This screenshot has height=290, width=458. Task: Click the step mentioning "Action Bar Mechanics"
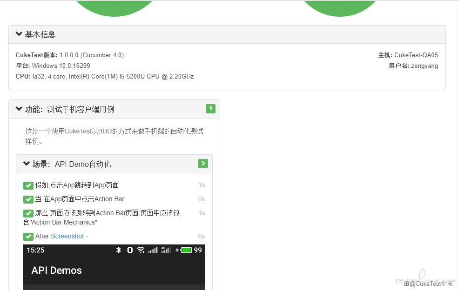[x=101, y=217]
